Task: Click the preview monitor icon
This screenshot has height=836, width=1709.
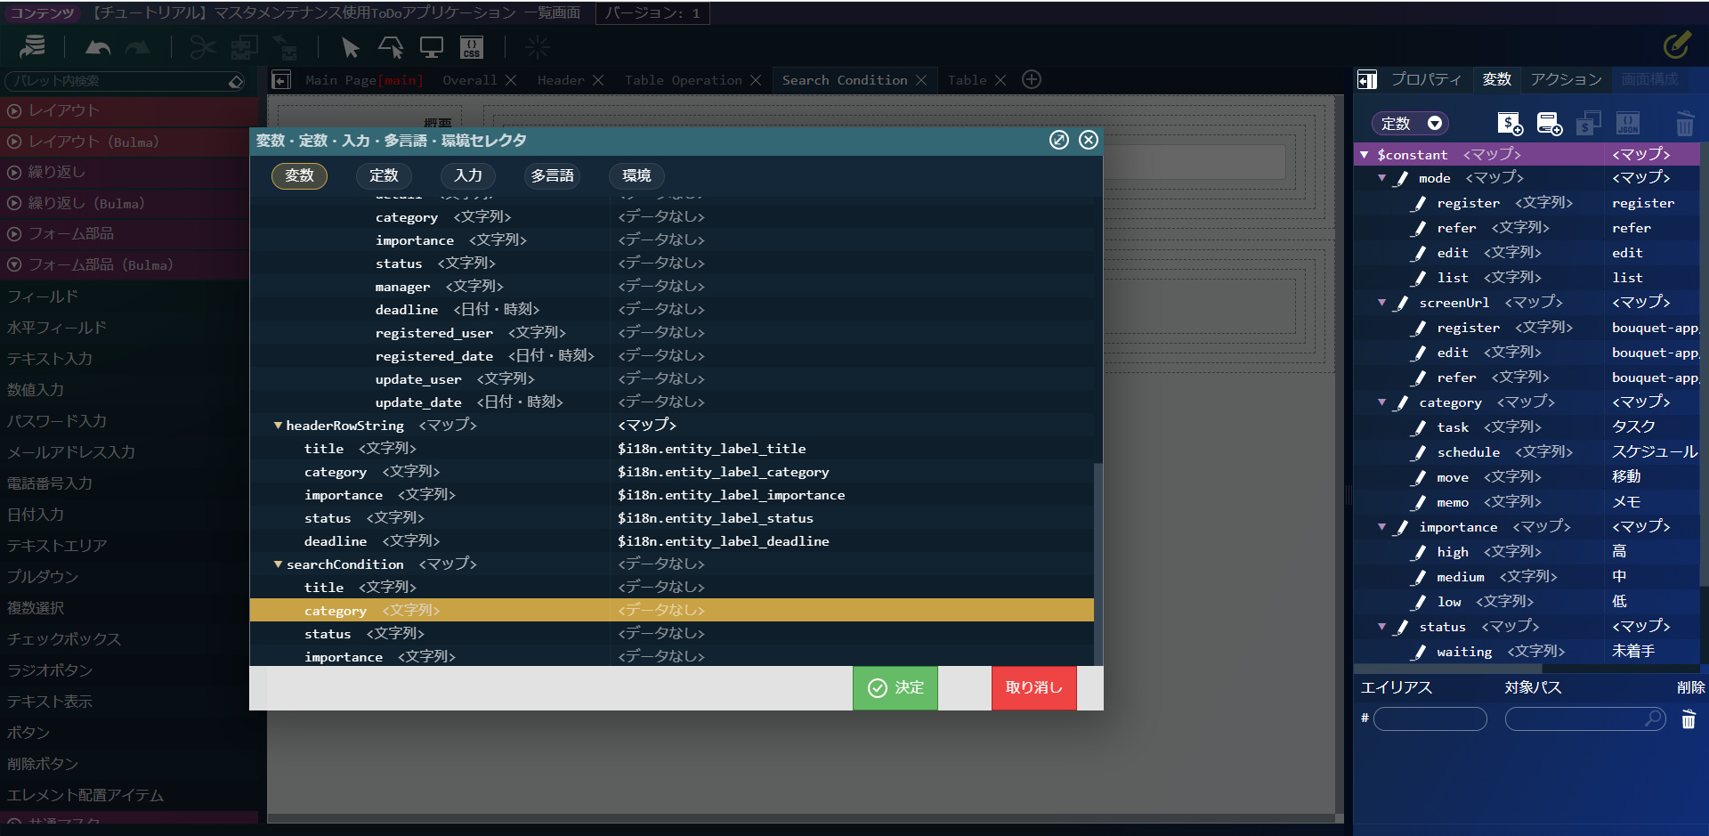Action: pyautogui.click(x=432, y=47)
